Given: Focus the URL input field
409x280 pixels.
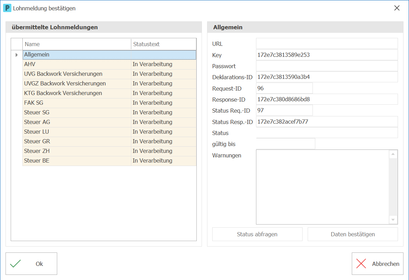Looking at the screenshot, I should 327,43.
